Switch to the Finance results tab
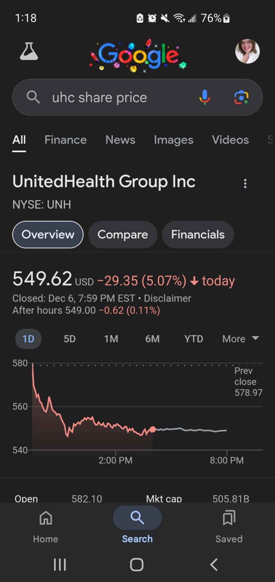Screen dimensions: 275x582 click(x=66, y=140)
